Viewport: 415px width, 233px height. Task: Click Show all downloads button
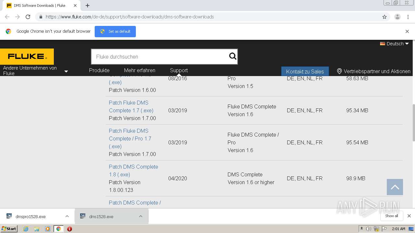click(392, 216)
